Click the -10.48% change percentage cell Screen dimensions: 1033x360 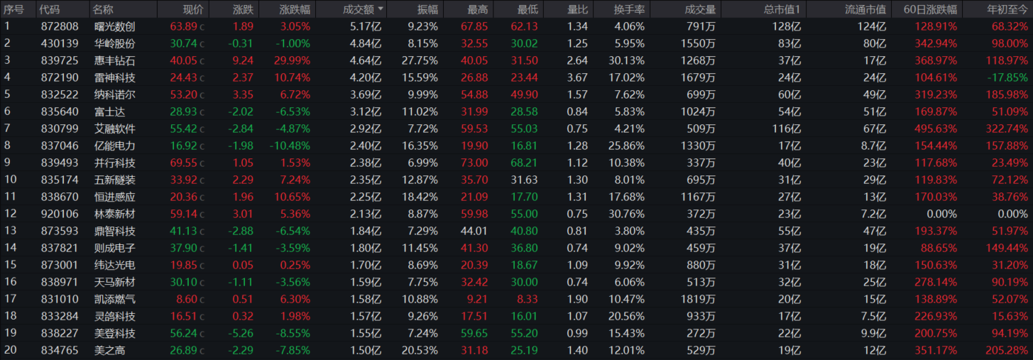(x=290, y=146)
